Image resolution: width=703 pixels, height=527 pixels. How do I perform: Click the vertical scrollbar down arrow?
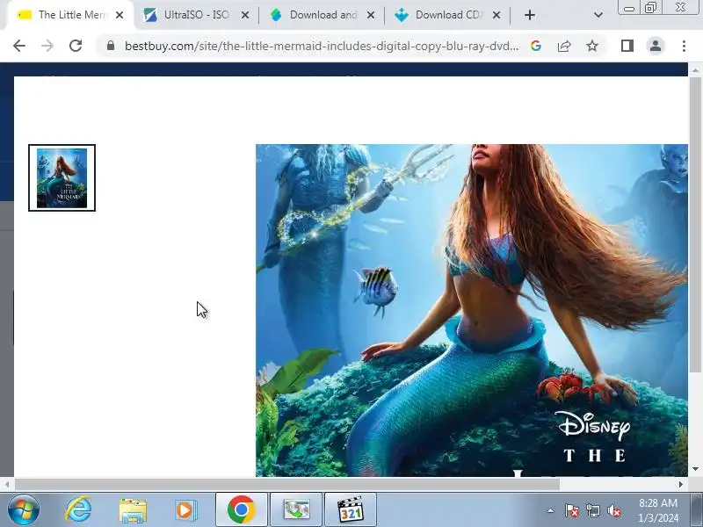click(x=695, y=469)
